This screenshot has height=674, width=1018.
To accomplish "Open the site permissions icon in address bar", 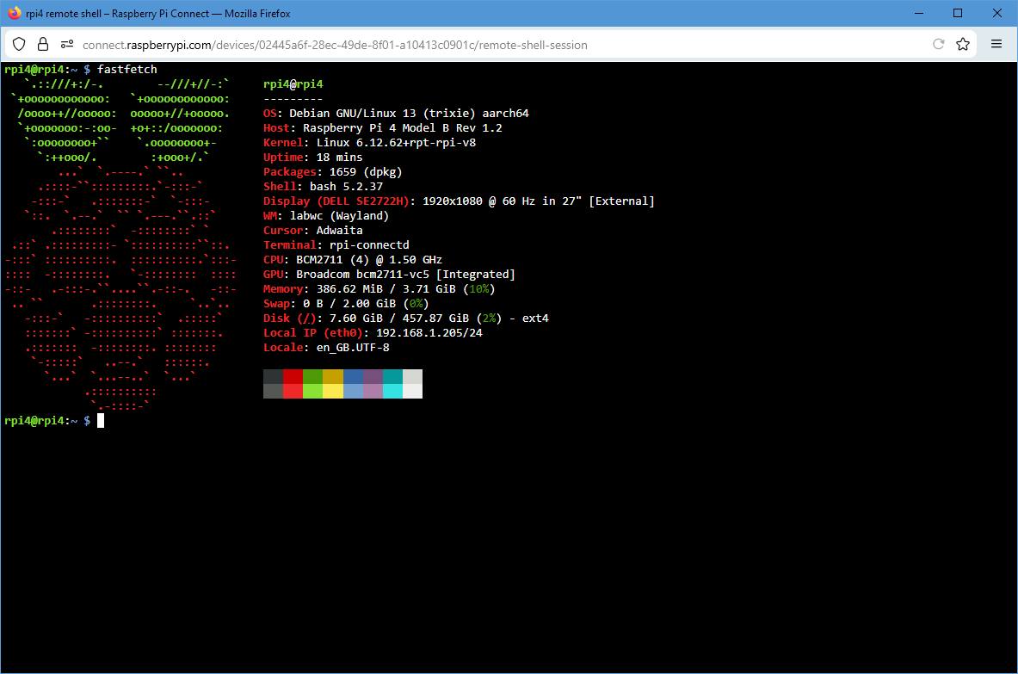I will [x=66, y=44].
